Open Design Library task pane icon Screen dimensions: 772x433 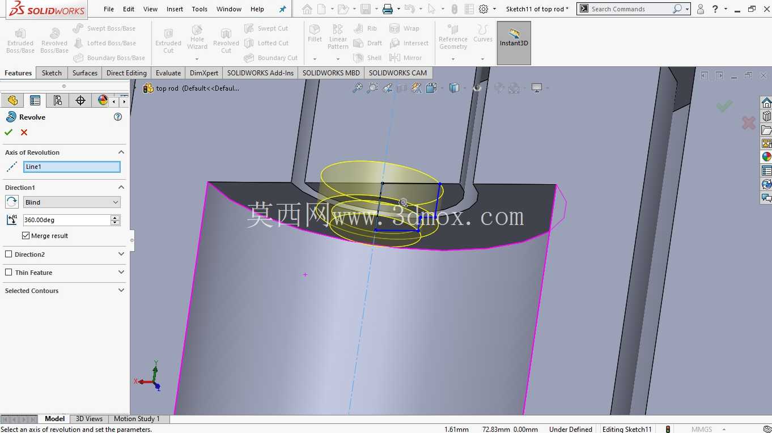coord(766,116)
